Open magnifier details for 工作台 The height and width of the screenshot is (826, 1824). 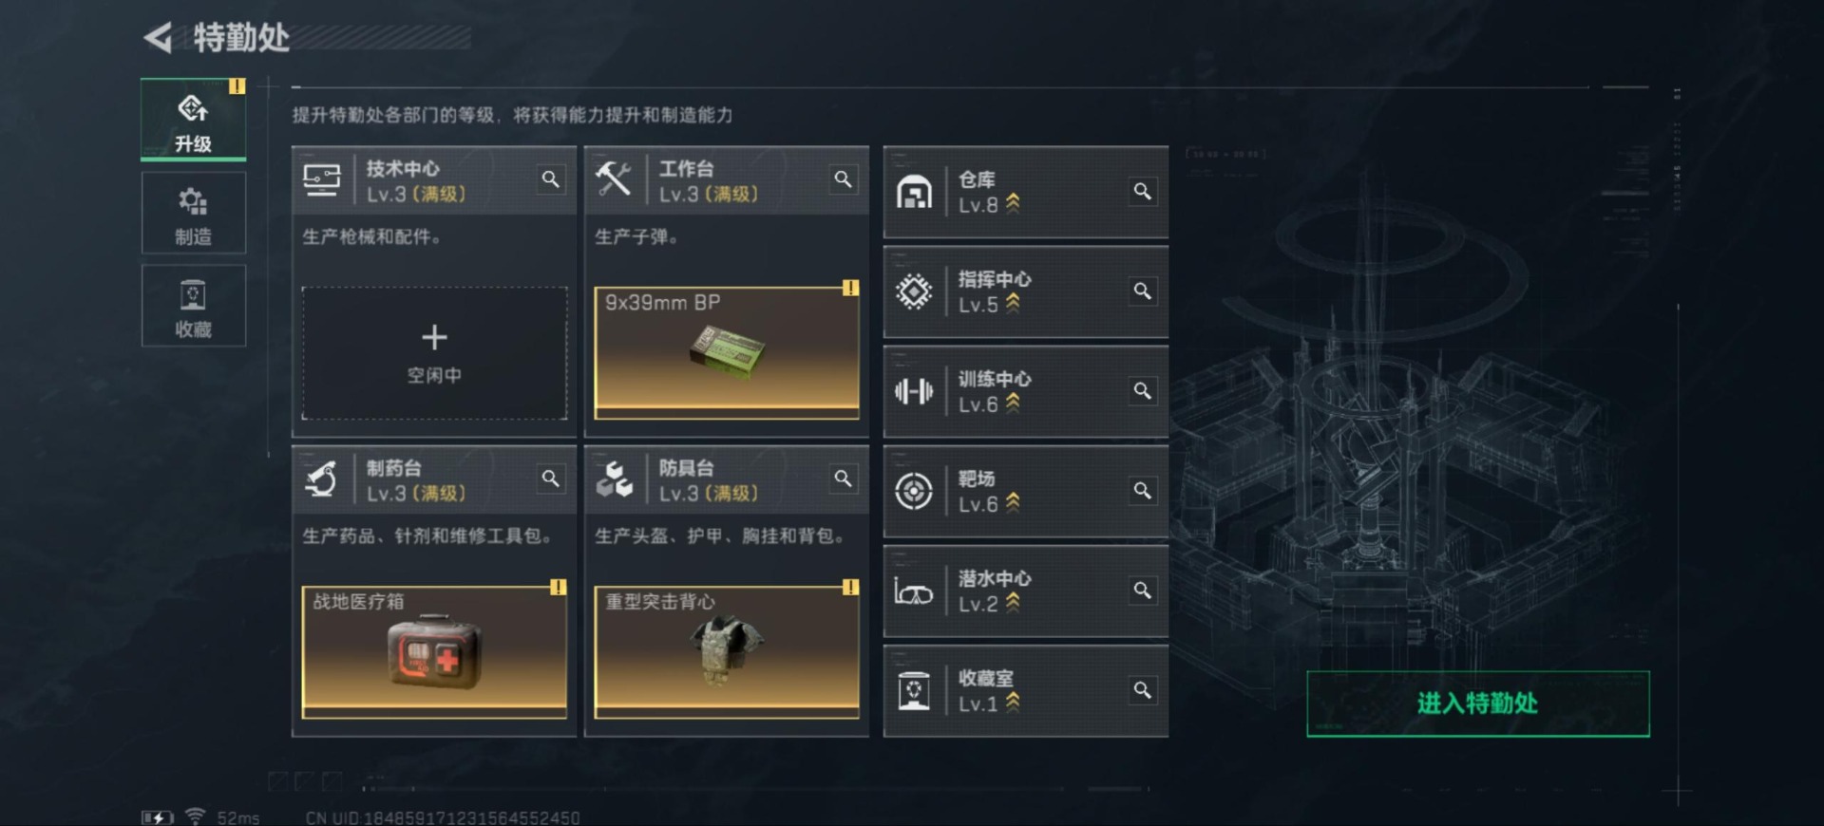click(843, 179)
